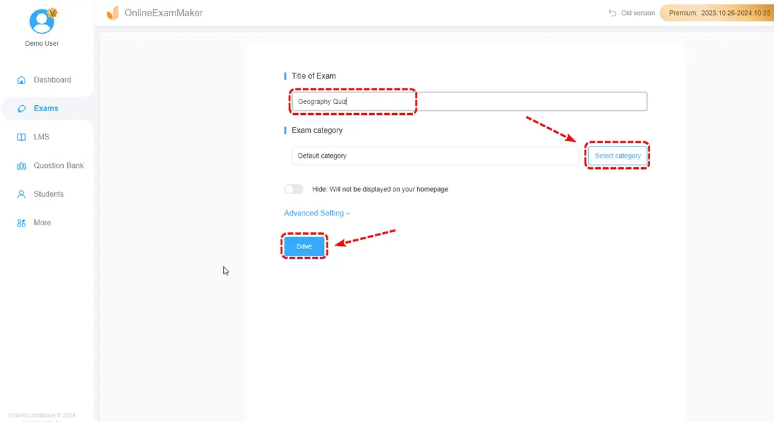The width and height of the screenshot is (774, 422).
Task: Click the Select category button
Action: (617, 156)
